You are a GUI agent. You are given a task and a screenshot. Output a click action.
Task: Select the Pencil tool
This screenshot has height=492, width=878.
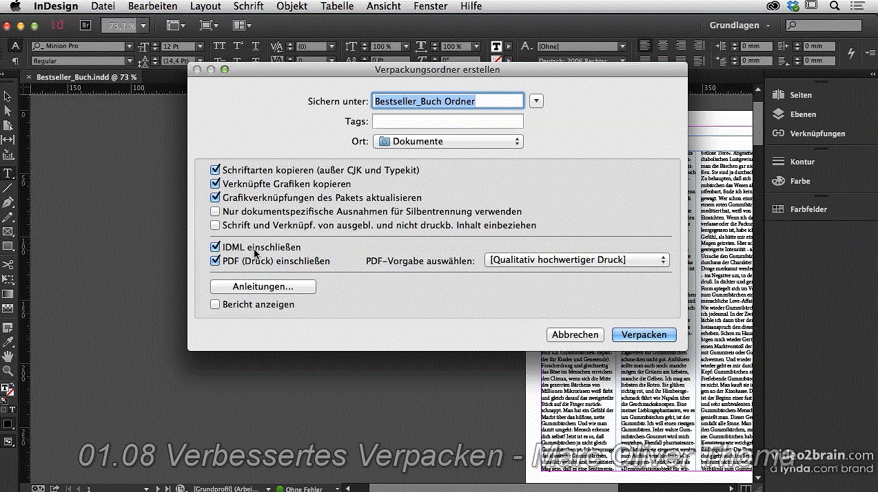(8, 217)
